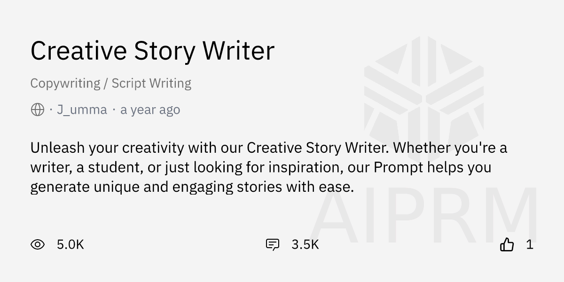
Task: Open author J_umma's profile
Action: (x=82, y=110)
